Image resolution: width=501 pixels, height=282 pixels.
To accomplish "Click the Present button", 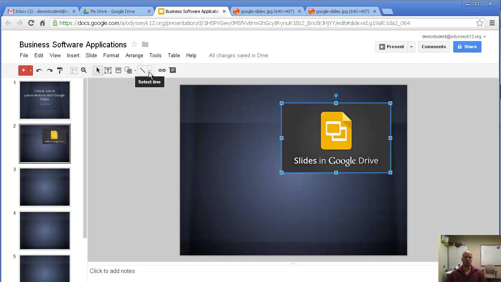I will click(x=391, y=47).
